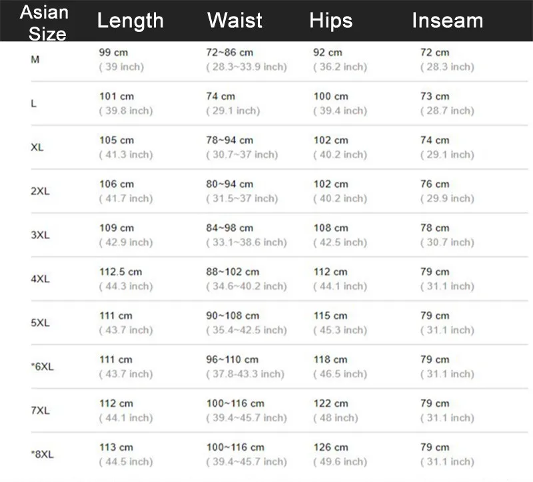Click the 126 cm hips value

(330, 447)
